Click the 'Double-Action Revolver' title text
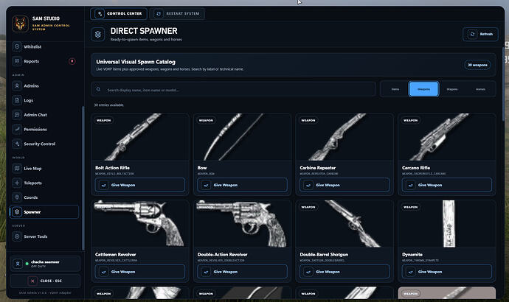The width and height of the screenshot is (509, 302). (x=222, y=254)
